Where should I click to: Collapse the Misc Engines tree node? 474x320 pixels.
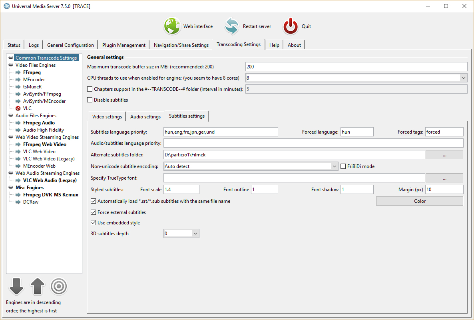tap(11, 188)
